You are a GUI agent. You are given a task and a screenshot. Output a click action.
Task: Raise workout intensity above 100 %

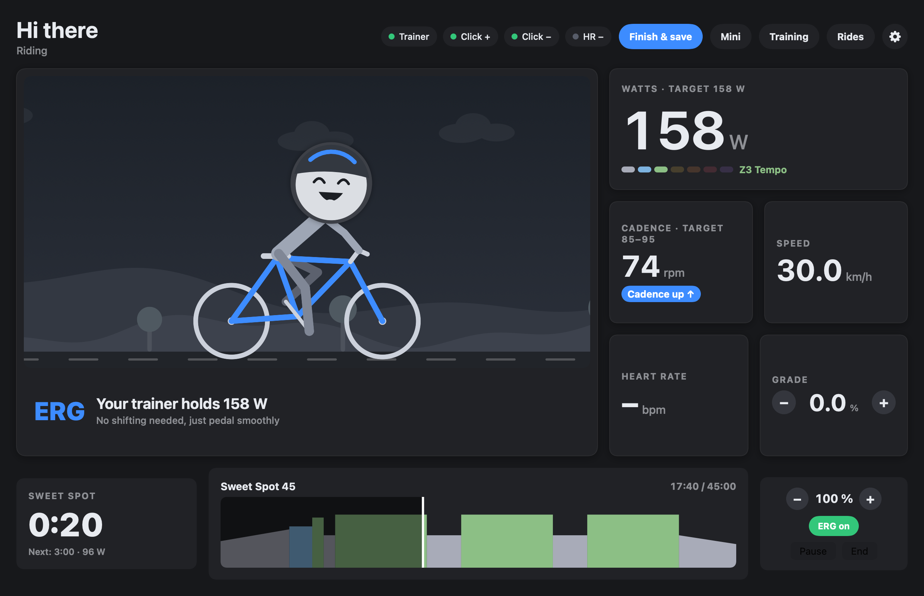[x=870, y=499]
